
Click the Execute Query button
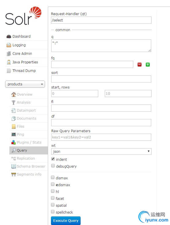pyautogui.click(x=66, y=221)
